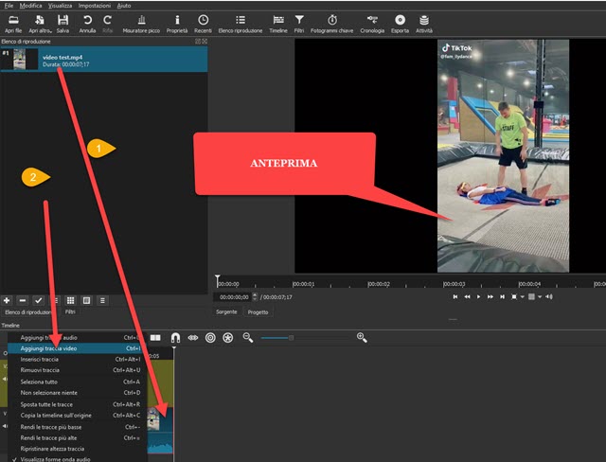The image size is (606, 462).
Task: Show the Elenco riproduzione toolbar panel
Action: tap(240, 24)
